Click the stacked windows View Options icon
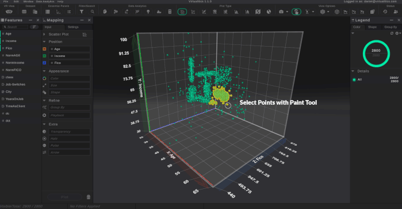Viewport: 402px width, 209px height. [372, 12]
